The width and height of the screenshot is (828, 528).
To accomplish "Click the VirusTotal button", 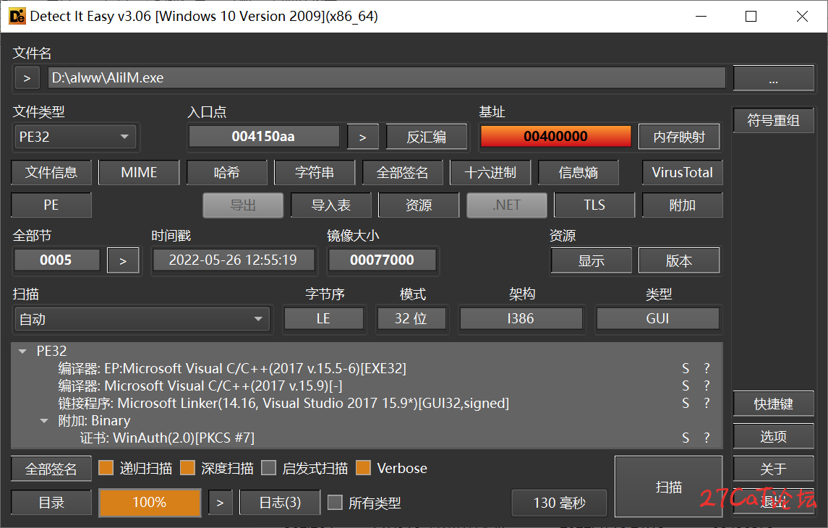I will point(682,173).
